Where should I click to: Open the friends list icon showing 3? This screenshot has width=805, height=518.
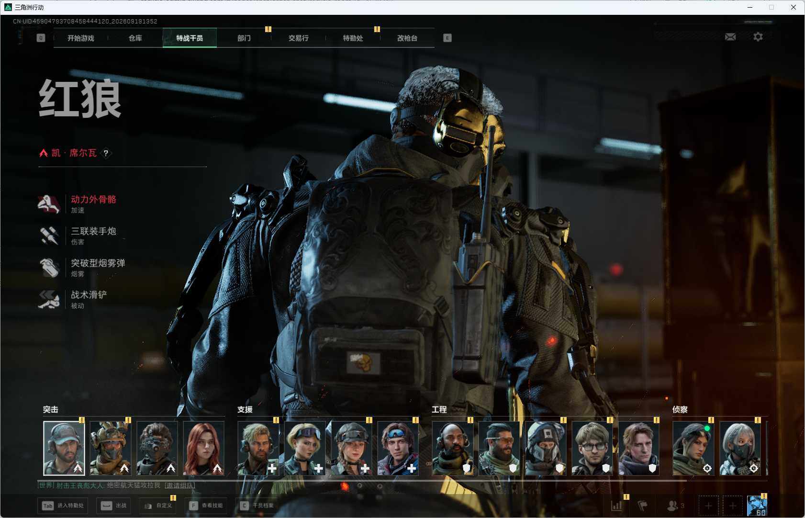coord(675,506)
